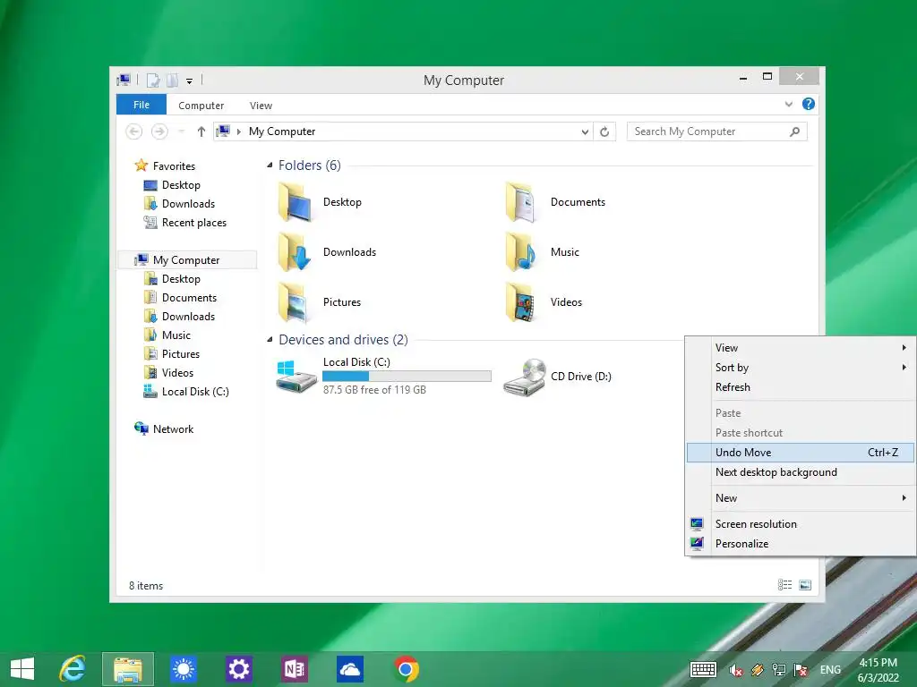Expand the New submenu in context menu
This screenshot has width=917, height=687.
[904, 497]
